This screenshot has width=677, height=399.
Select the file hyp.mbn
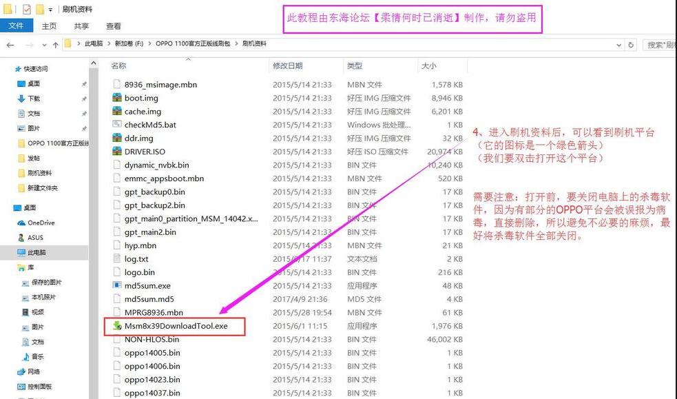click(140, 245)
